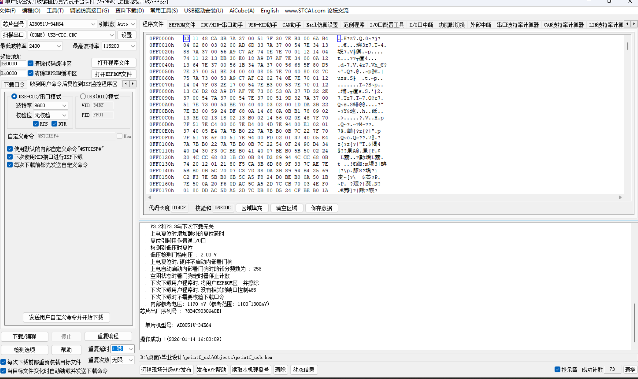Select the USB(HID)模式 radio button
The width and height of the screenshot is (638, 379).
pos(83,96)
